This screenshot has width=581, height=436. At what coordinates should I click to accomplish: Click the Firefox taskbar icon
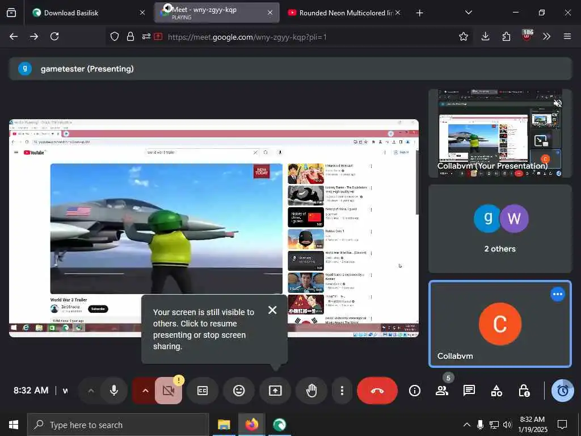[x=251, y=425]
